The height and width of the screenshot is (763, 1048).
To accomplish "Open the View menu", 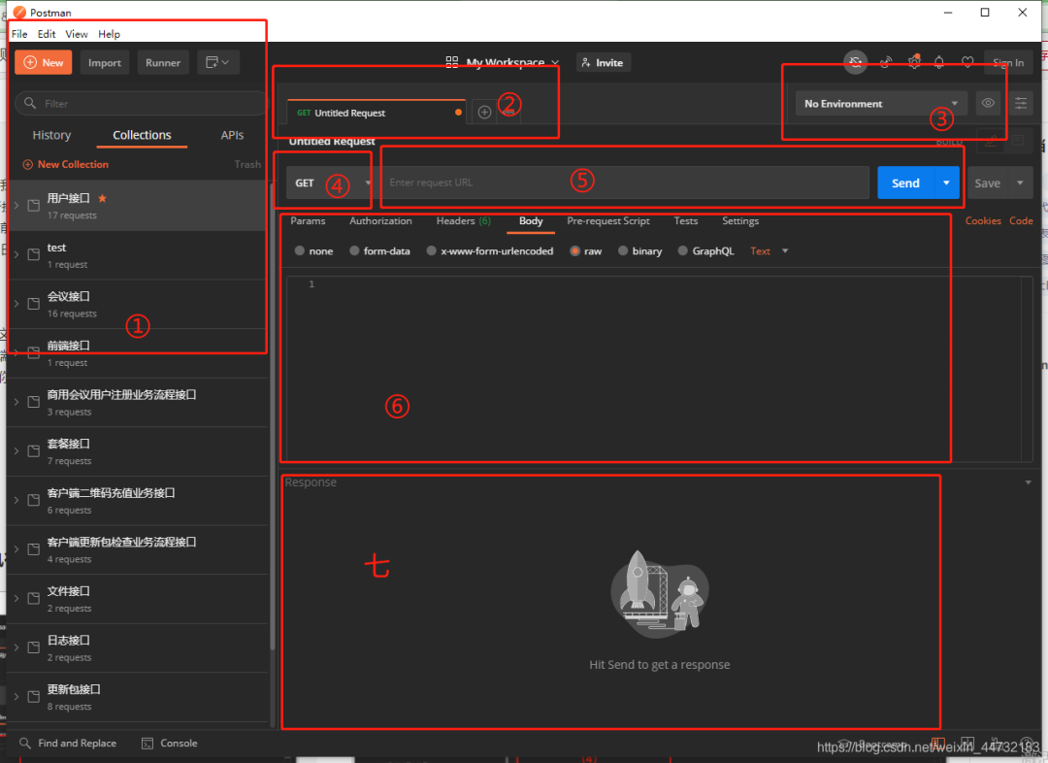I will 77,34.
